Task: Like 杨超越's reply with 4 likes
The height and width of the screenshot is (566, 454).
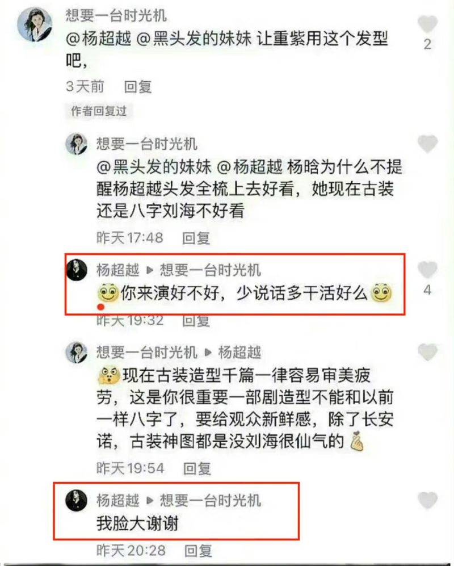Action: tap(427, 270)
